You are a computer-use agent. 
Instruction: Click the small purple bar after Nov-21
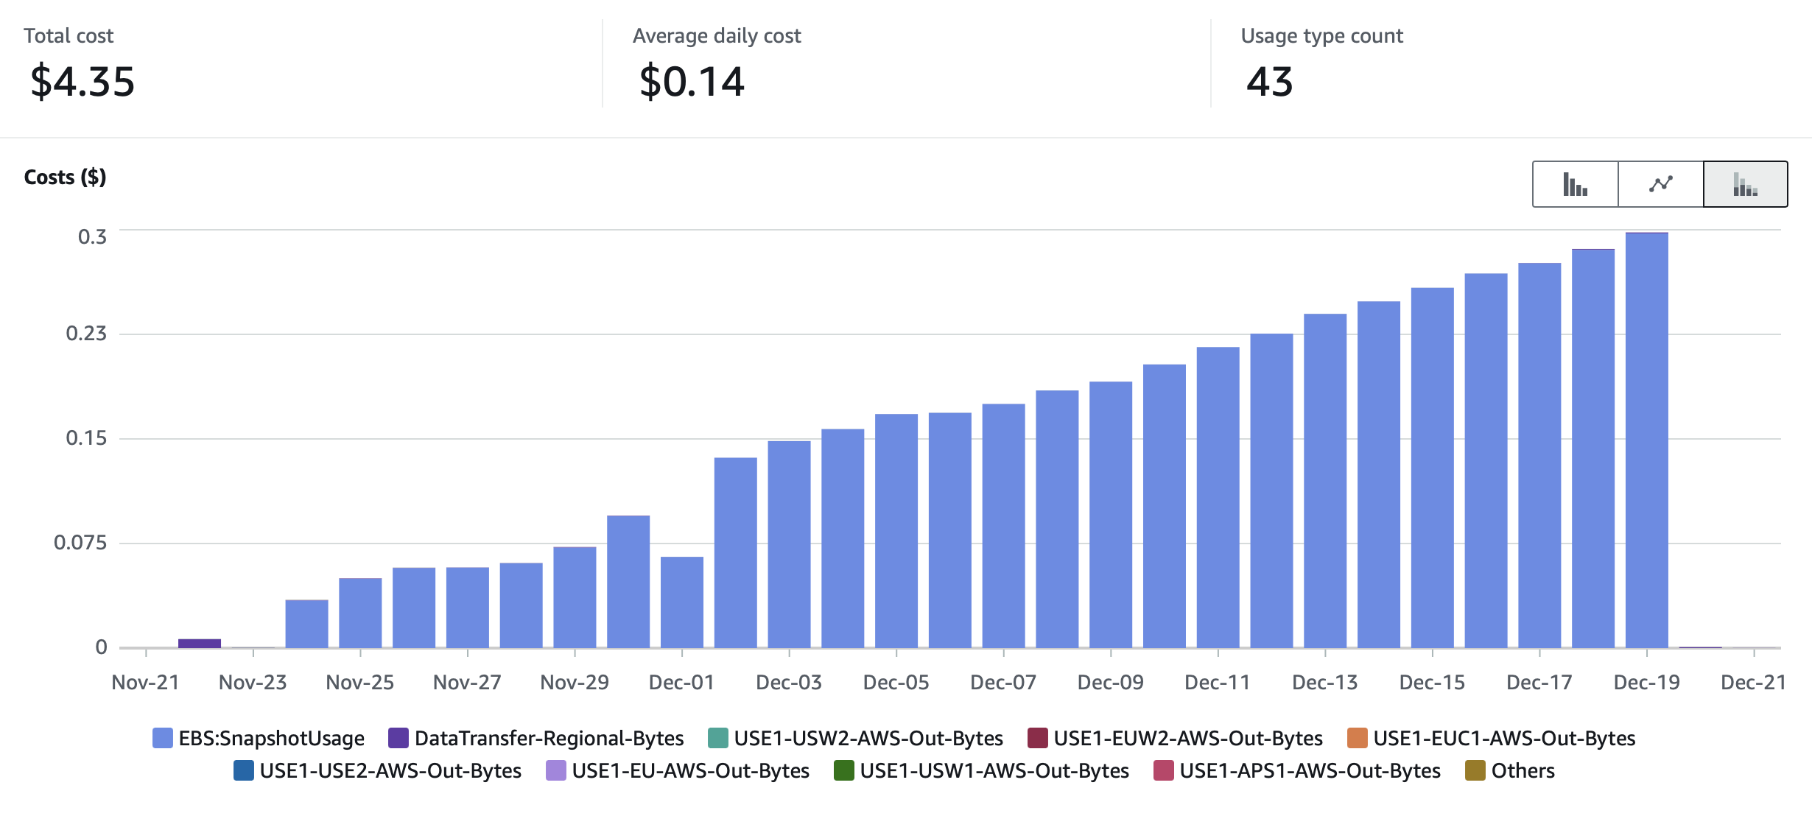[x=200, y=643]
